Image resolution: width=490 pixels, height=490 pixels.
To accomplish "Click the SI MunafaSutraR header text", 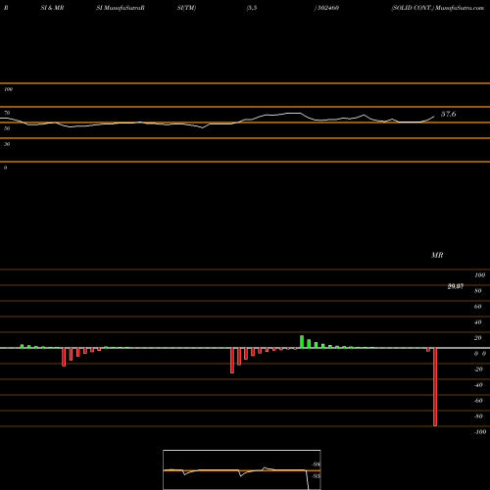I will [121, 8].
